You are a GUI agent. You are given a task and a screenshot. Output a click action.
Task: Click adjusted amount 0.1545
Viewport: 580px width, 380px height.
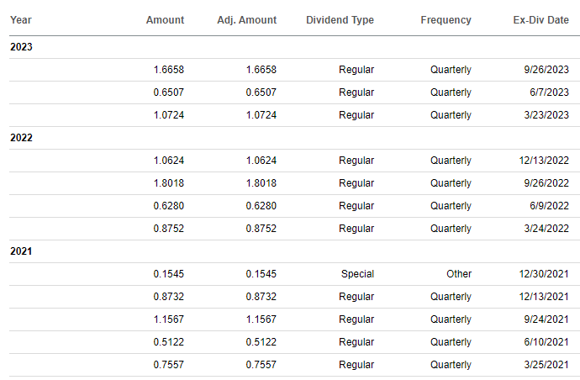(261, 274)
